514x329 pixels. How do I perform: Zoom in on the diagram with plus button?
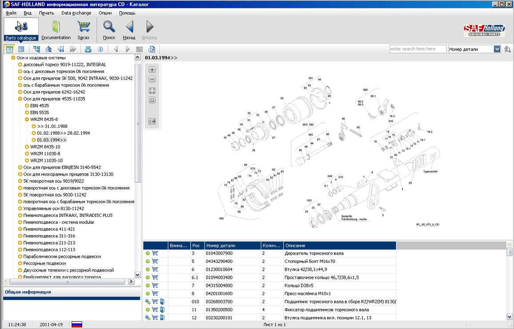coord(152,70)
